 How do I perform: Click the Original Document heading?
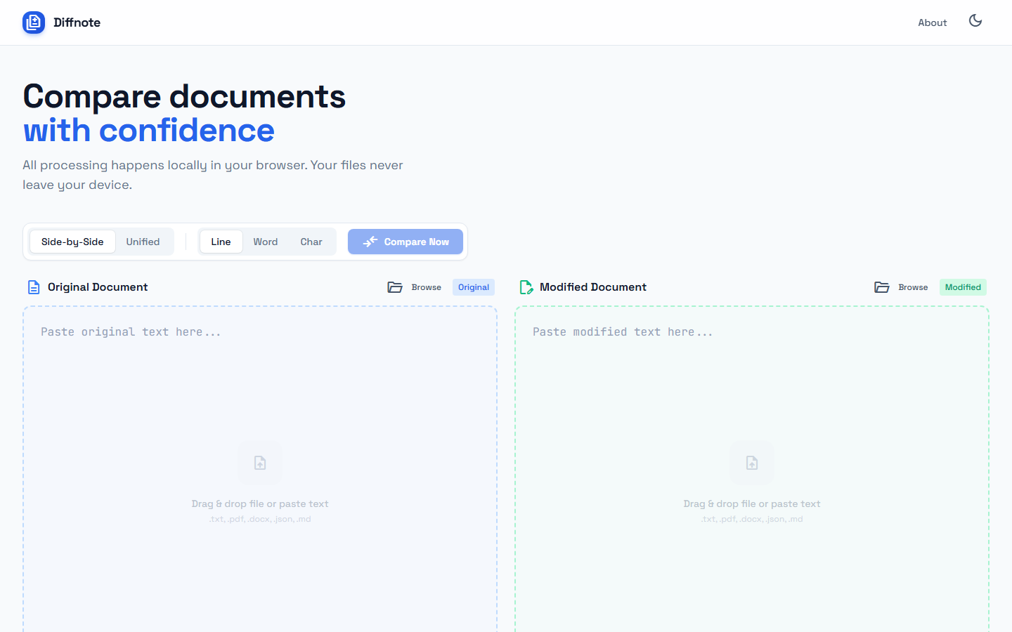pos(98,287)
